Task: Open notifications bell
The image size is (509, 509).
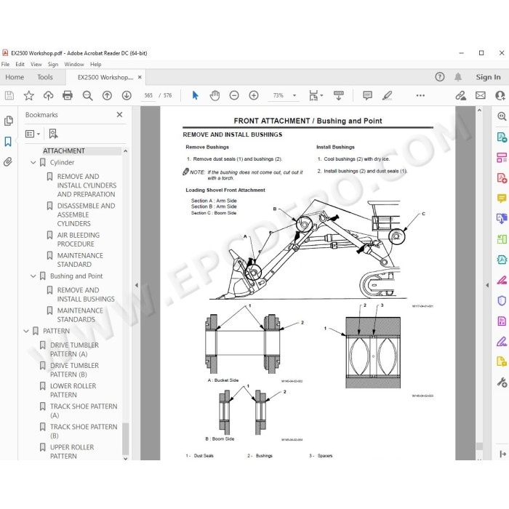Action: 458,77
